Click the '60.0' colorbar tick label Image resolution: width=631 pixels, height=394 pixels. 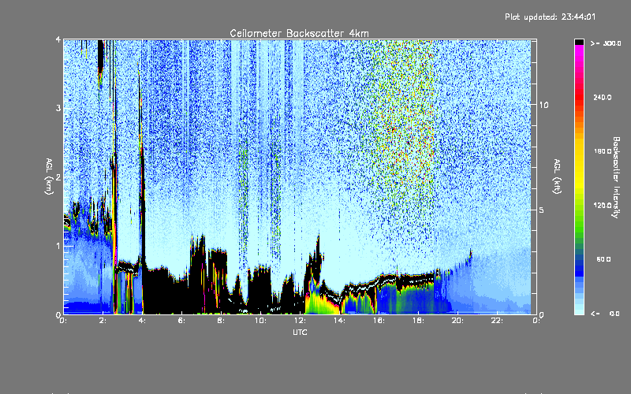coord(603,259)
